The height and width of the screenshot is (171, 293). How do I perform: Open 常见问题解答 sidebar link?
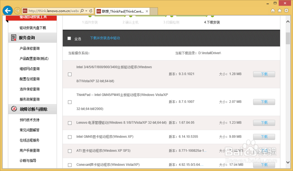pyautogui.click(x=30, y=130)
